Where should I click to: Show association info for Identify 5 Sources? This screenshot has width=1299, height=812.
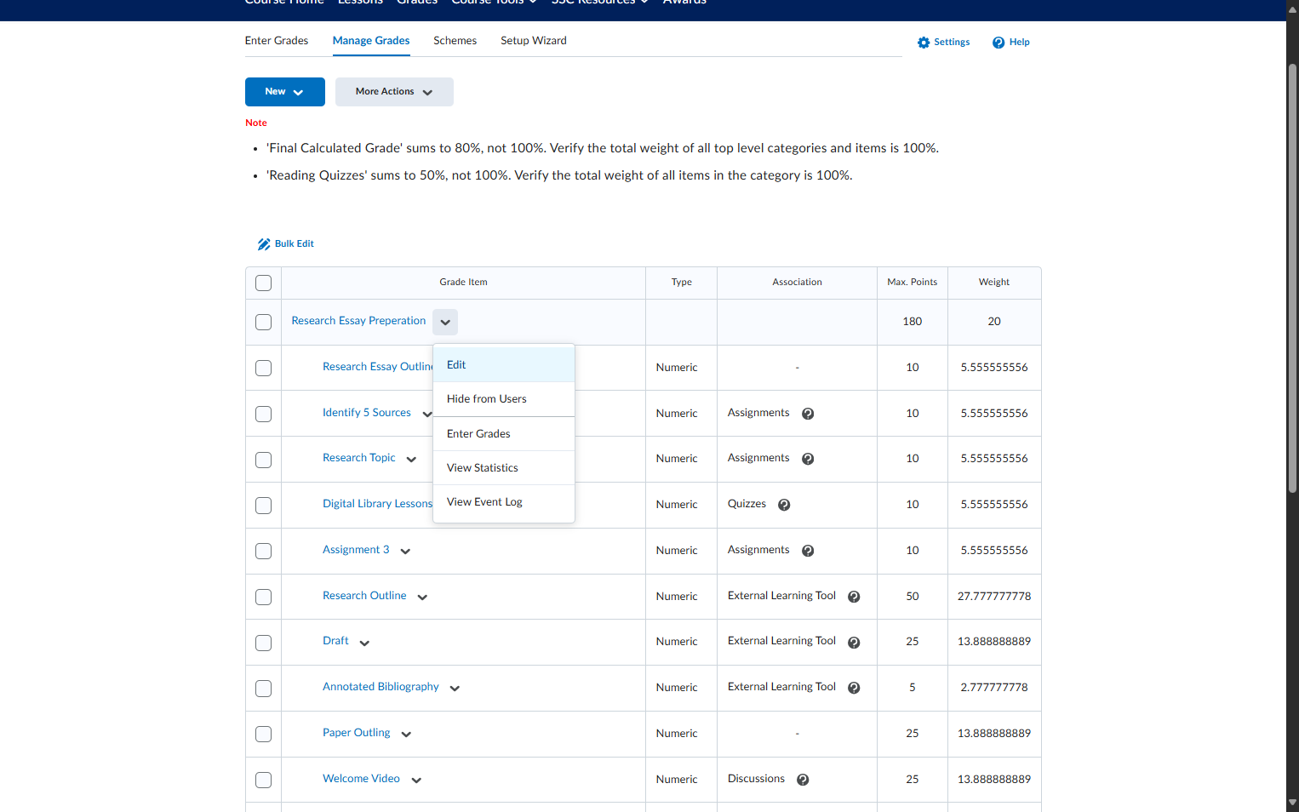[808, 414]
